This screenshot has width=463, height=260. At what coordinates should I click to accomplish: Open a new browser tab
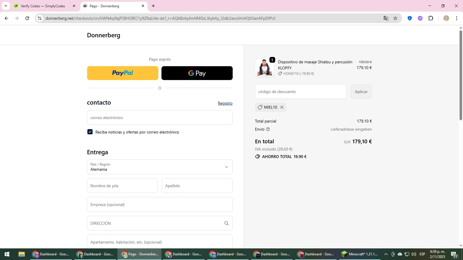153,6
